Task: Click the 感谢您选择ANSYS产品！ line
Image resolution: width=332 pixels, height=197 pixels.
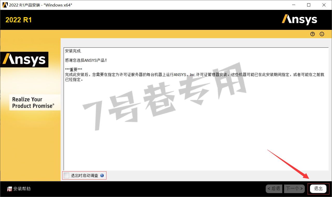Action: [x=86, y=60]
